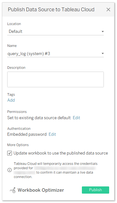Click the info icon beside credentials note
The height and width of the screenshot is (203, 117).
(x=9, y=170)
